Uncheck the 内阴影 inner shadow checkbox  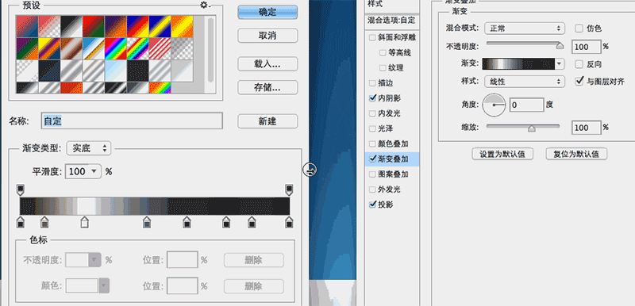pos(372,98)
